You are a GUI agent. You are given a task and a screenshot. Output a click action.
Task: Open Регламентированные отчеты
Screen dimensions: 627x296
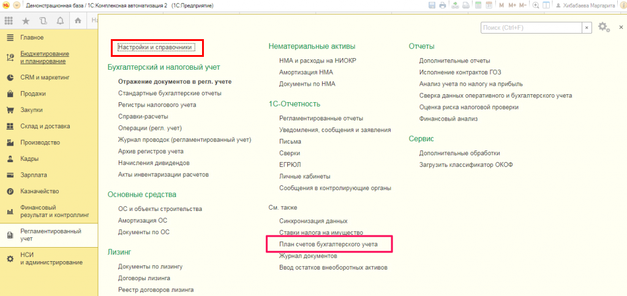[x=321, y=118]
